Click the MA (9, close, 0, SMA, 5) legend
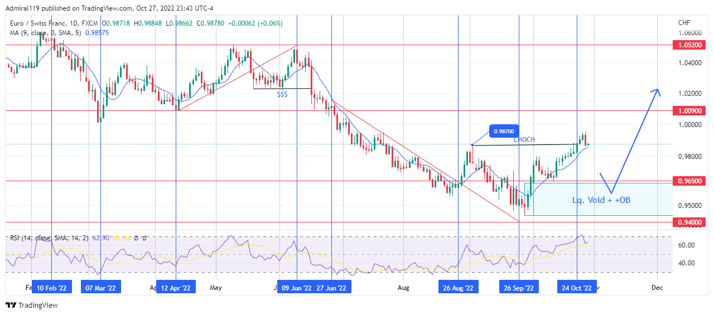 click(x=45, y=33)
